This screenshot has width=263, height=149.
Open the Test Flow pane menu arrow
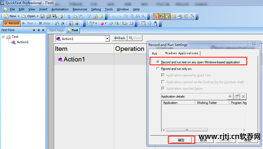[x=34, y=30]
